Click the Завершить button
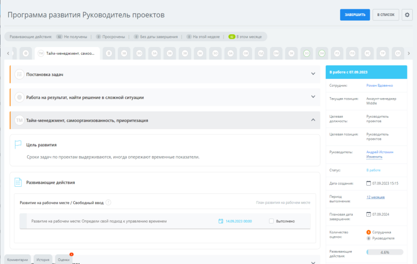 tap(355, 15)
